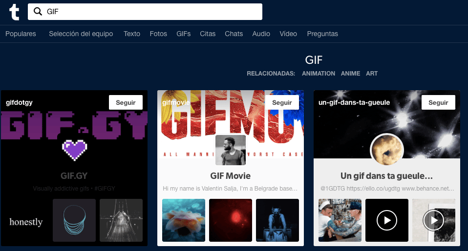The width and height of the screenshot is (468, 251).
Task: Click the search magnifier icon
Action: [x=38, y=11]
